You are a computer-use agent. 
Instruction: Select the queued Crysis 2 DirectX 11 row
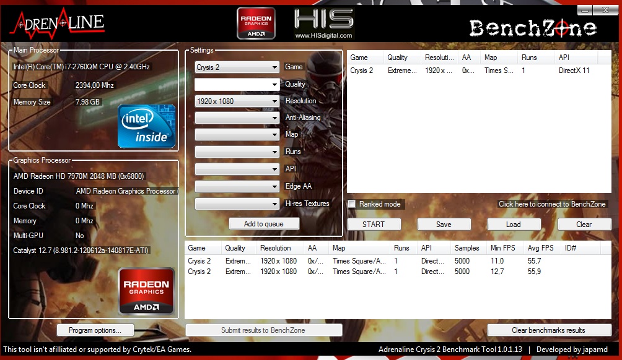(479, 71)
